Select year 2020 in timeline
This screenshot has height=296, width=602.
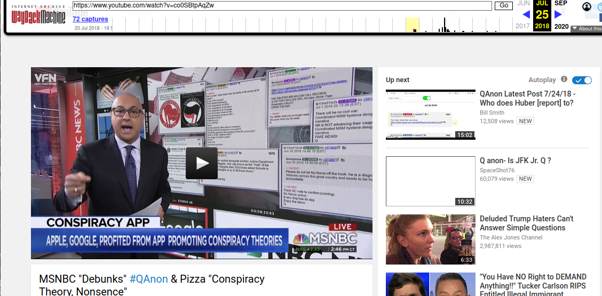pos(561,27)
